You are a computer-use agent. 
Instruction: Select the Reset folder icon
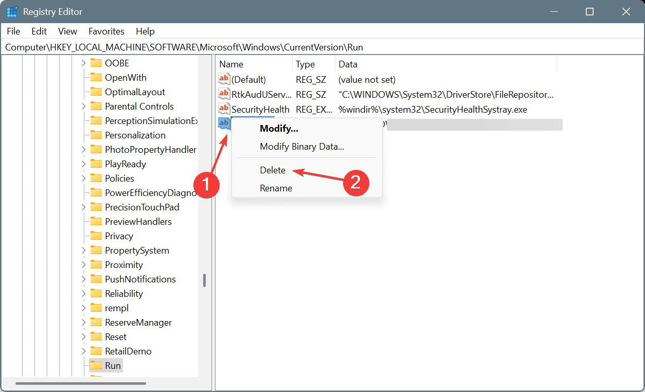(x=96, y=337)
